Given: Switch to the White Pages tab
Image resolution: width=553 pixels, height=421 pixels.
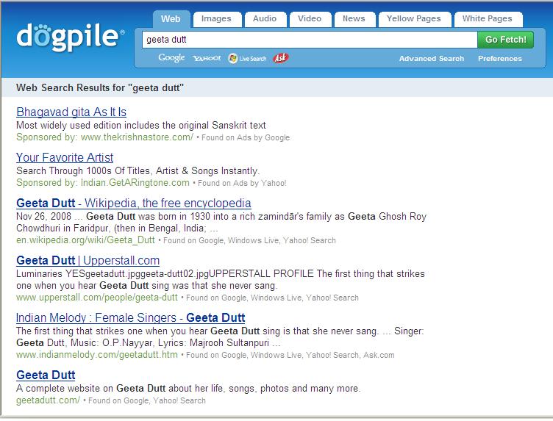Looking at the screenshot, I should (x=487, y=19).
